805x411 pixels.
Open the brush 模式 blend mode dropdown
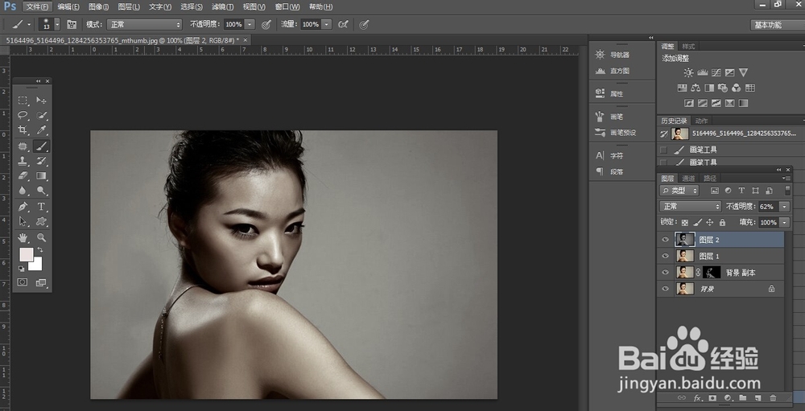pyautogui.click(x=145, y=25)
